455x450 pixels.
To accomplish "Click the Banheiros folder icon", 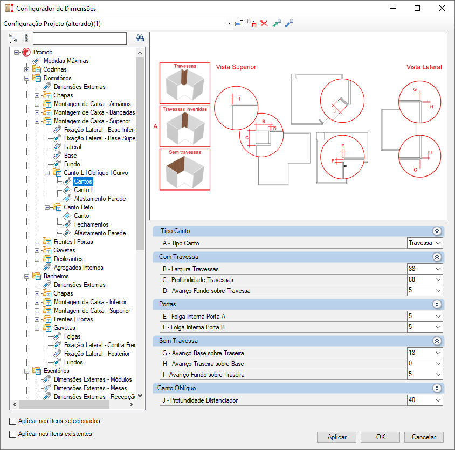I will pyautogui.click(x=37, y=276).
